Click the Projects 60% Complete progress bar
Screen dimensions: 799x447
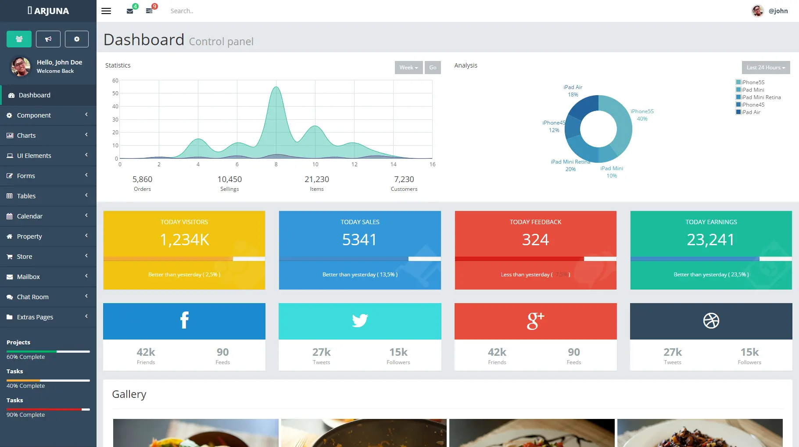coord(48,351)
